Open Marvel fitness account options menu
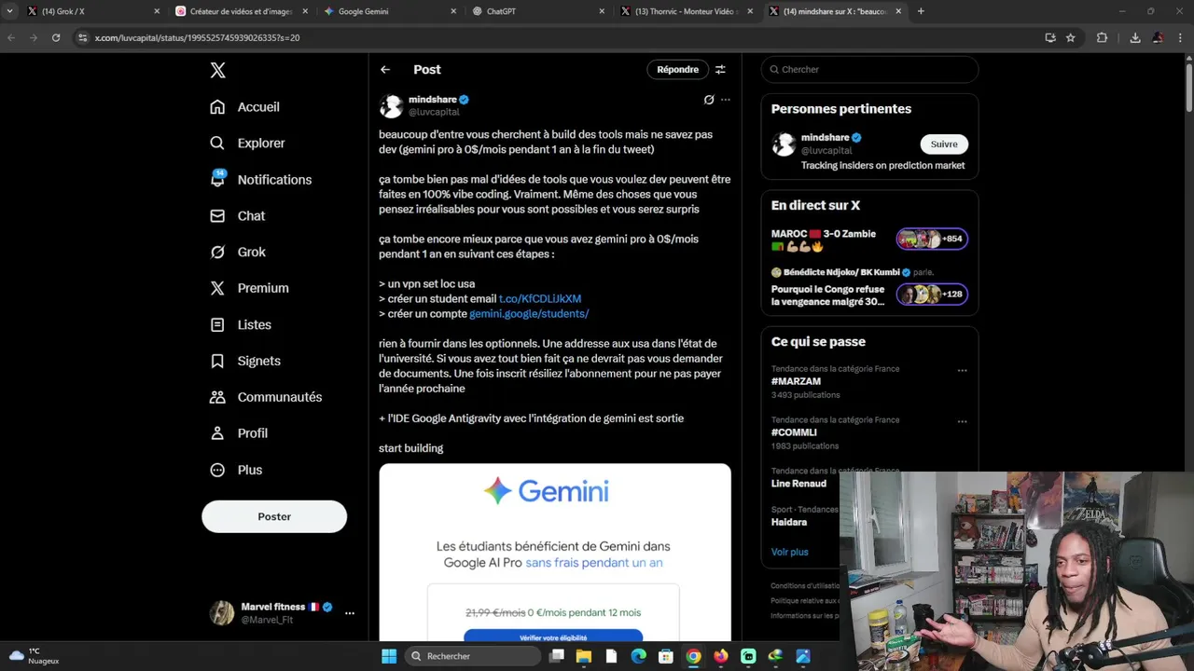The image size is (1194, 671). [x=350, y=613]
